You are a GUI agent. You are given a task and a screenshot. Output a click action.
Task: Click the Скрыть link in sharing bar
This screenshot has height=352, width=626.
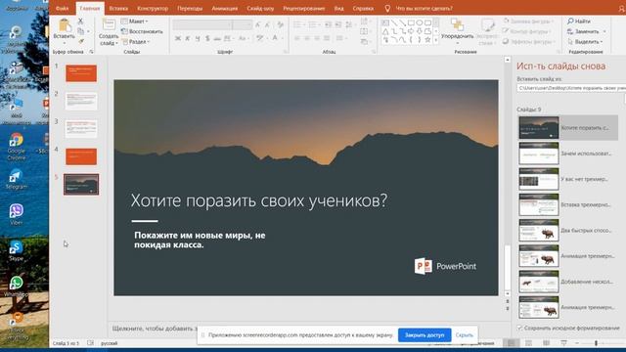pyautogui.click(x=464, y=335)
